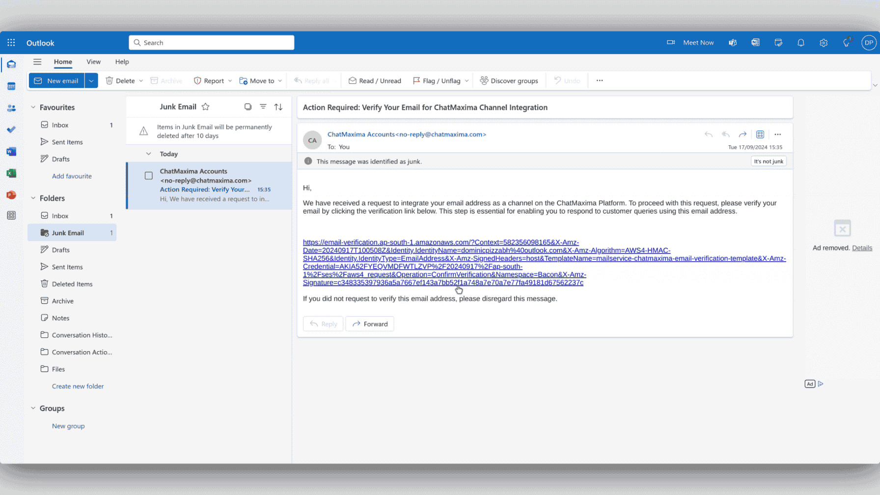Click the Reply button below message body
This screenshot has width=880, height=495.
tap(323, 324)
